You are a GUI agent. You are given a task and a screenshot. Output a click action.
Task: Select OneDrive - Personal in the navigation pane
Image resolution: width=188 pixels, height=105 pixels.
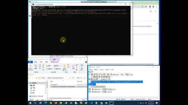[37, 96]
